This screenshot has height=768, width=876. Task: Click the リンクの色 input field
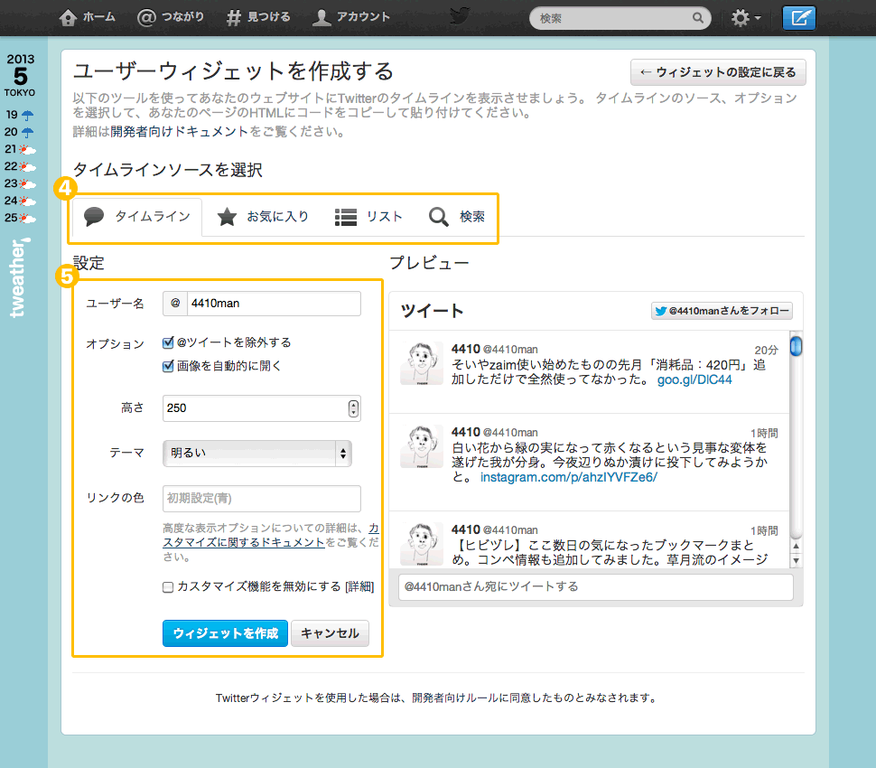tap(262, 499)
